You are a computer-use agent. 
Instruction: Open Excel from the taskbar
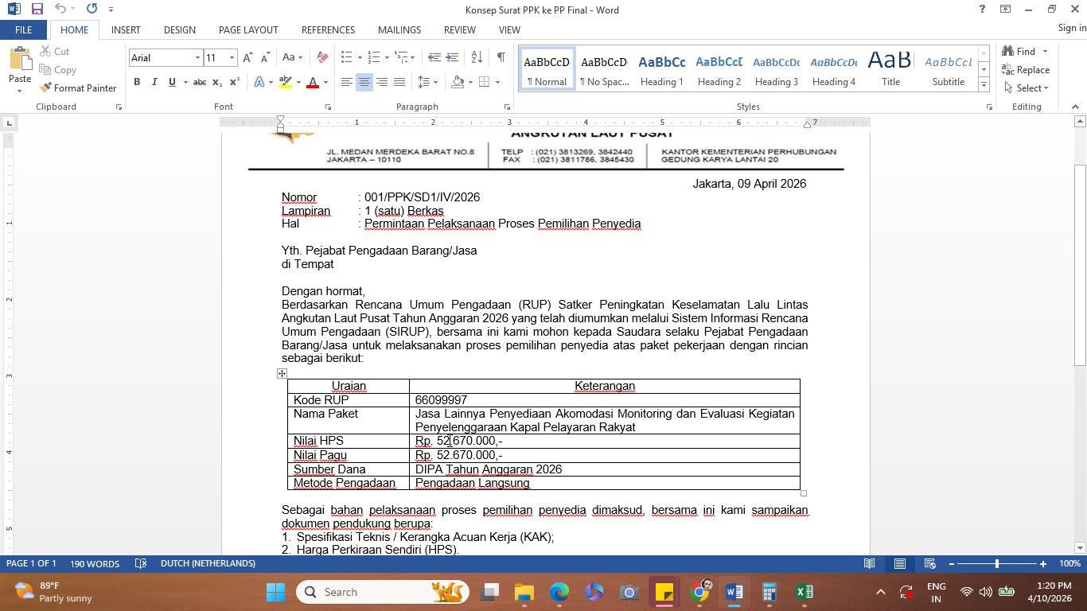coord(805,592)
